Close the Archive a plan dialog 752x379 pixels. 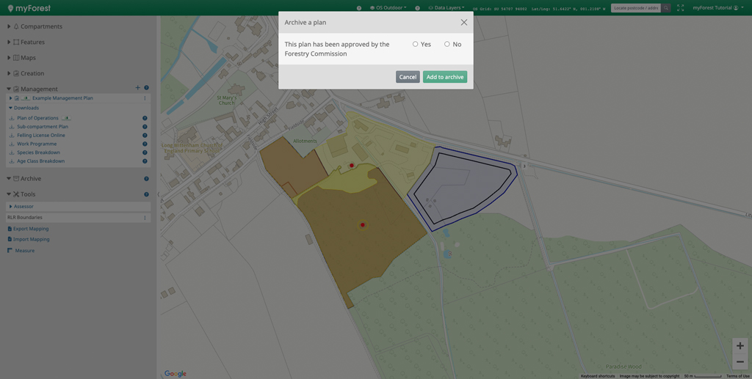(463, 23)
